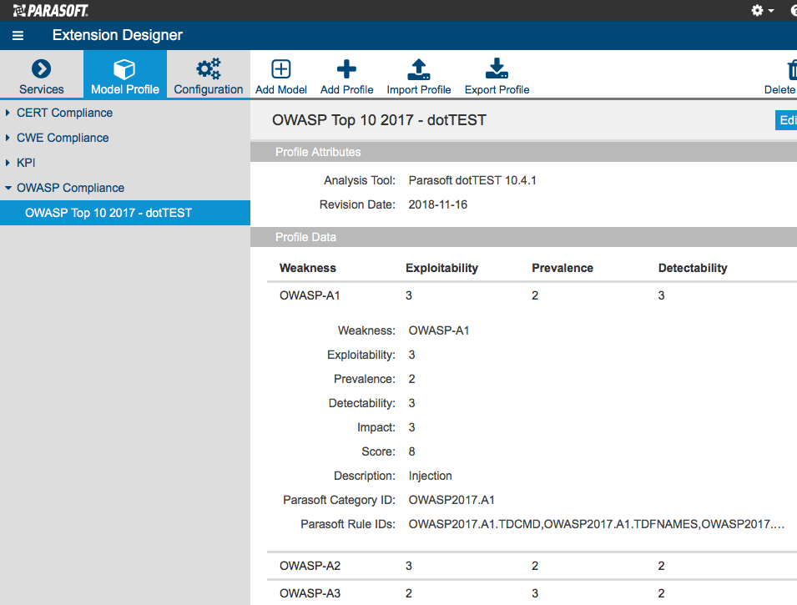This screenshot has width=797, height=605.
Task: Switch to the Model Profile tab
Action: (x=125, y=74)
